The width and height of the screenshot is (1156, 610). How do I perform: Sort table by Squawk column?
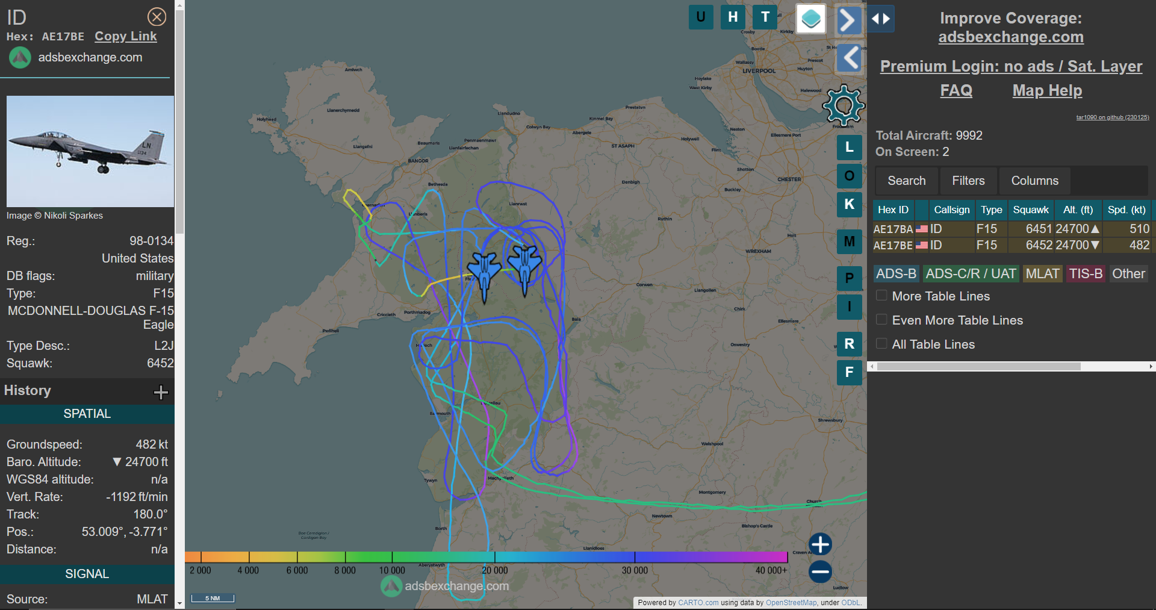tap(1031, 210)
